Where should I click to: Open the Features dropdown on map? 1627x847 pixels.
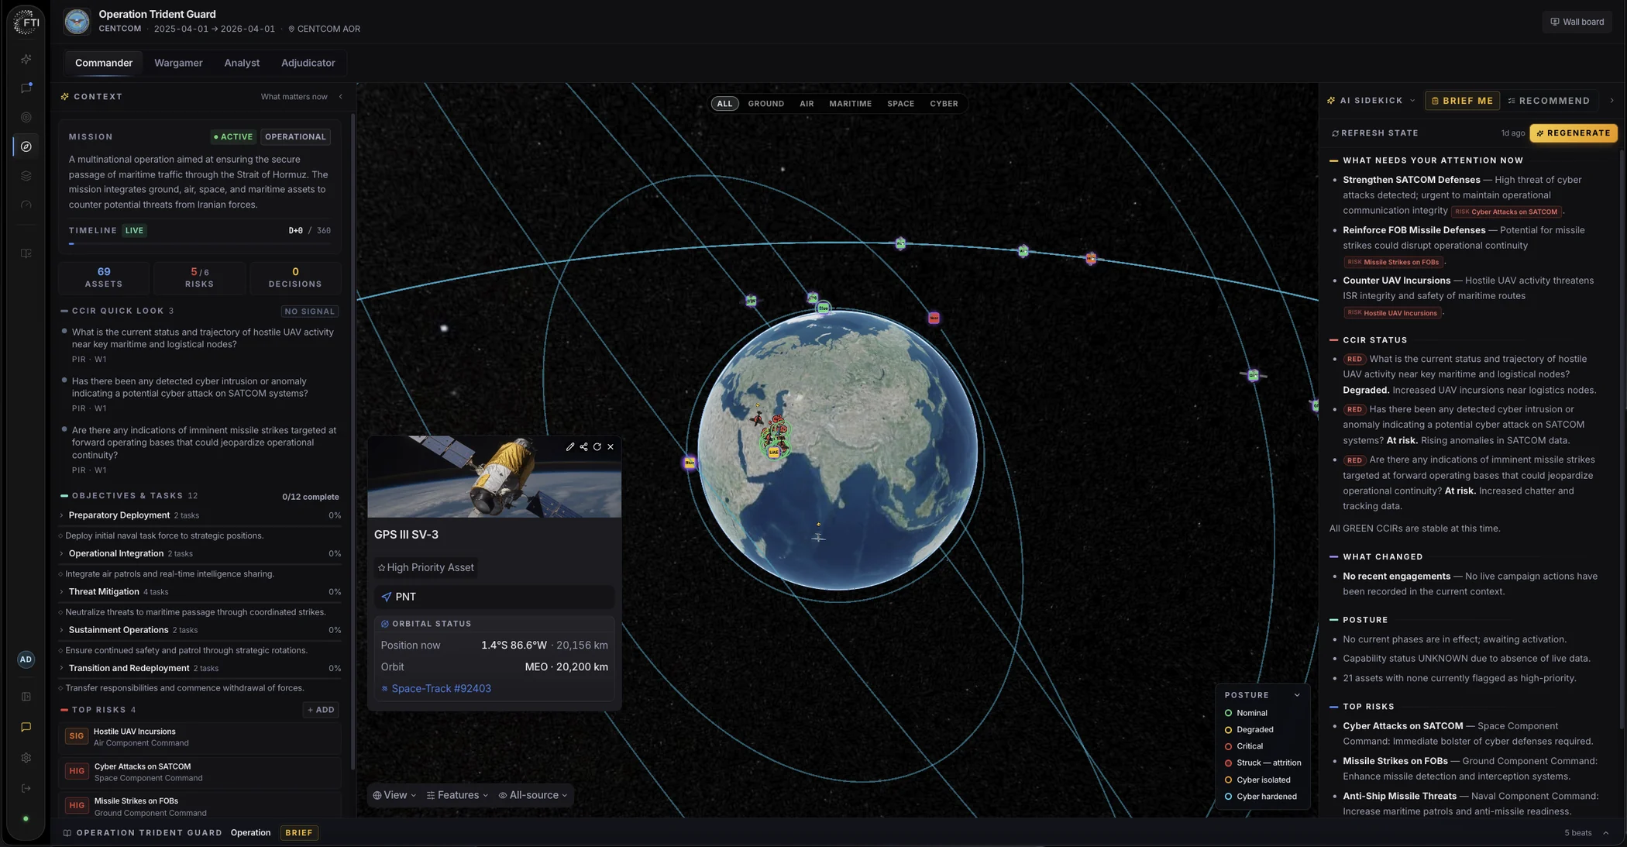pos(457,796)
